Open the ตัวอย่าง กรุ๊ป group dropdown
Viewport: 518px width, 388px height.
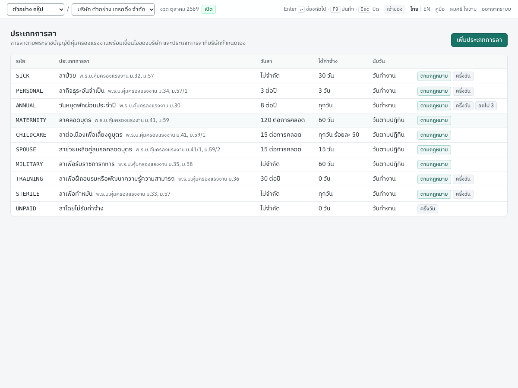[x=35, y=9]
